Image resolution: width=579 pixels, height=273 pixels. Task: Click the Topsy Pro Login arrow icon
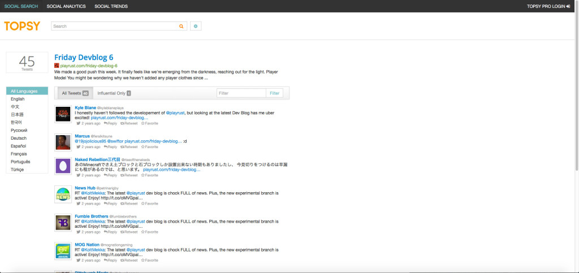point(568,6)
